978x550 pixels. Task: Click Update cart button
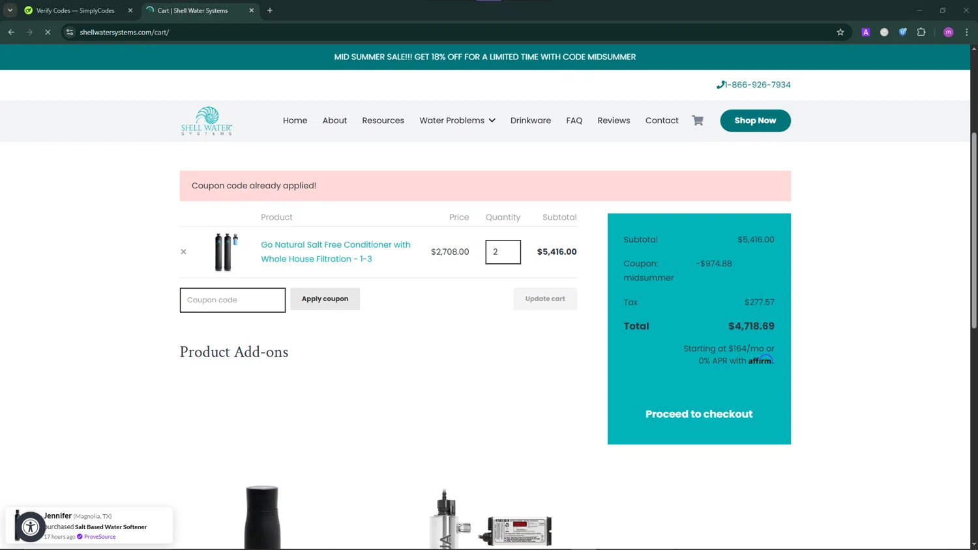pos(545,299)
